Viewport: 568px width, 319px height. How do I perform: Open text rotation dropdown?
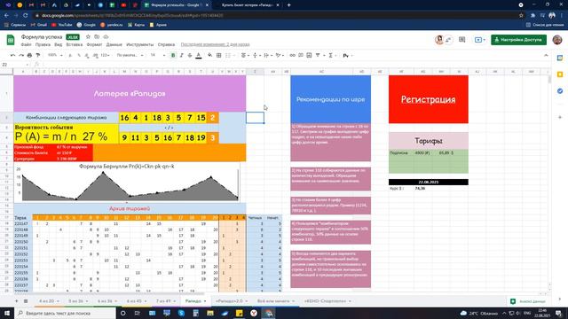[280, 55]
